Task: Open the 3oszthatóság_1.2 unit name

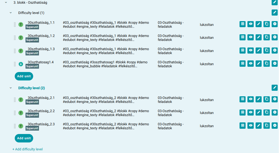Action: click(41, 36)
